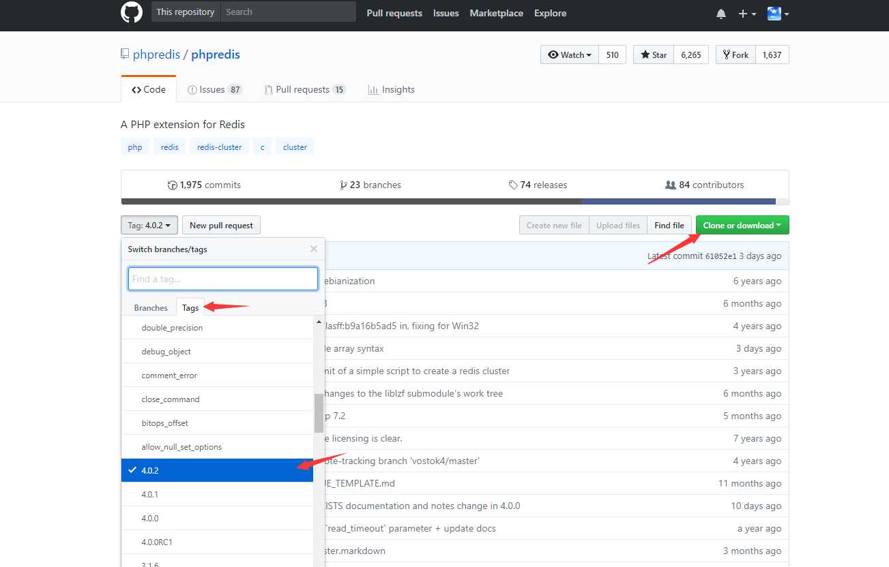Select the bitops_offset tag
Screen dimensions: 889x567
pos(217,423)
